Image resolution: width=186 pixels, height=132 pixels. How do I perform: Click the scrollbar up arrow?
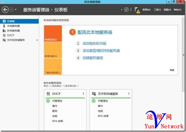(x=183, y=17)
